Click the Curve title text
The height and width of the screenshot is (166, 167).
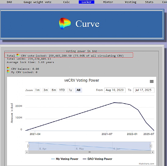point(87,24)
